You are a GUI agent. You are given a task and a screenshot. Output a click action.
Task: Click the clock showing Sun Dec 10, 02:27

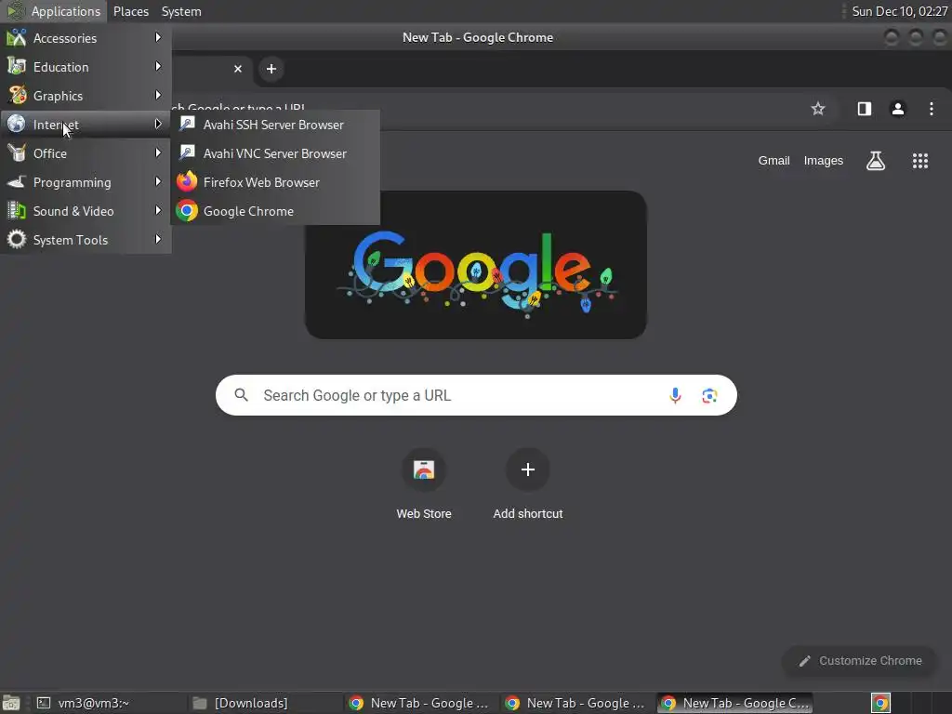pyautogui.click(x=899, y=11)
